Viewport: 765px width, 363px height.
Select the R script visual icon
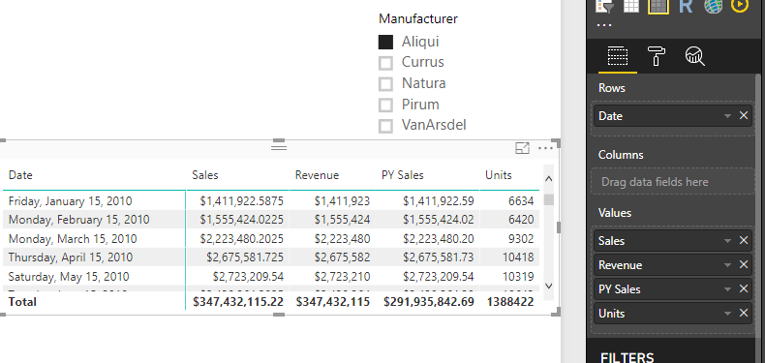(x=686, y=6)
